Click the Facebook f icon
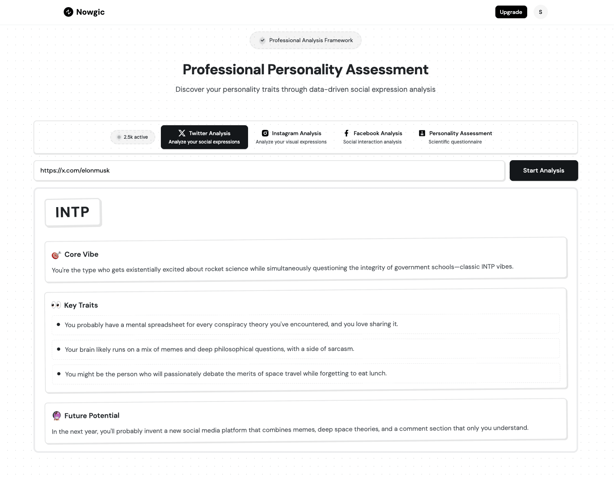This screenshot has height=479, width=614. pos(346,133)
